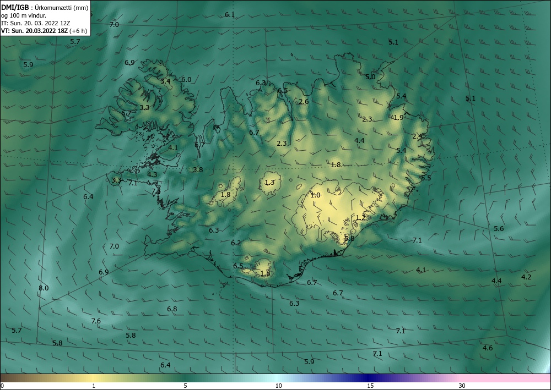Click the '1.0' value on Vatnajökull glacier

tap(316, 195)
